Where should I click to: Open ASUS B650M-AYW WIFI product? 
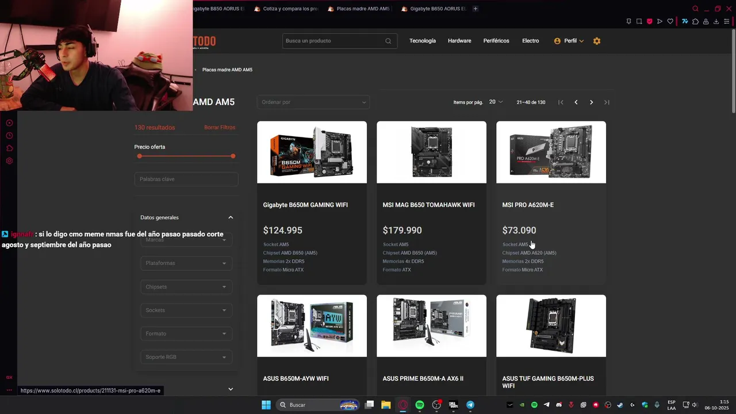pos(296,379)
